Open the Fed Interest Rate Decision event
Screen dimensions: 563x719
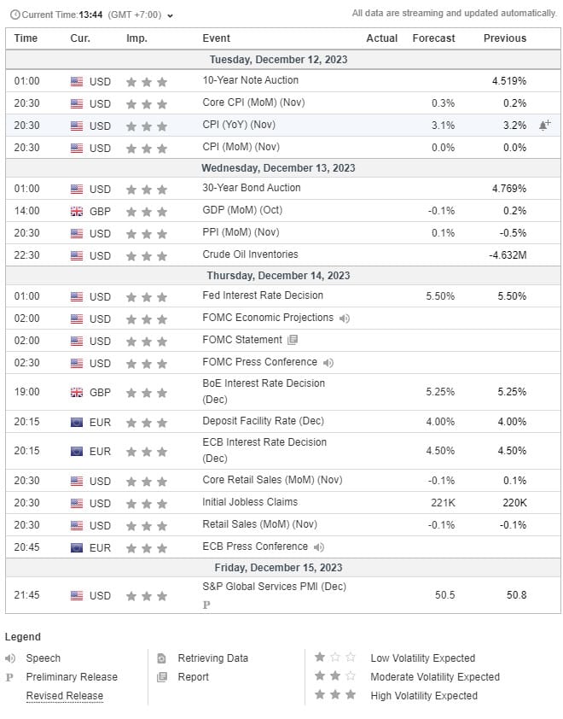(x=263, y=295)
